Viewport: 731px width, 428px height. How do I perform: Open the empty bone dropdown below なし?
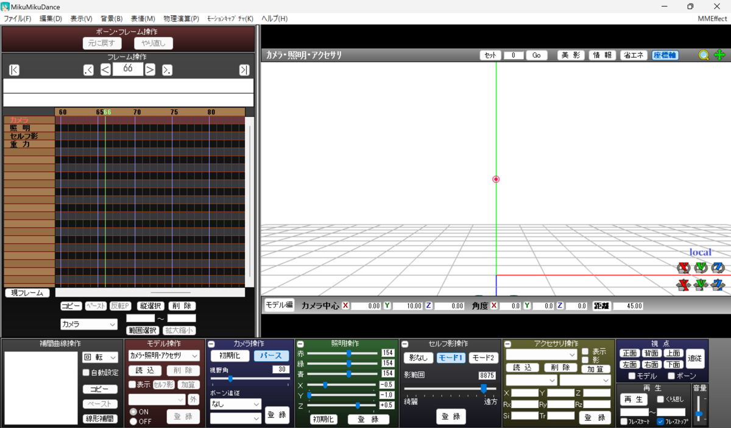[x=236, y=418]
